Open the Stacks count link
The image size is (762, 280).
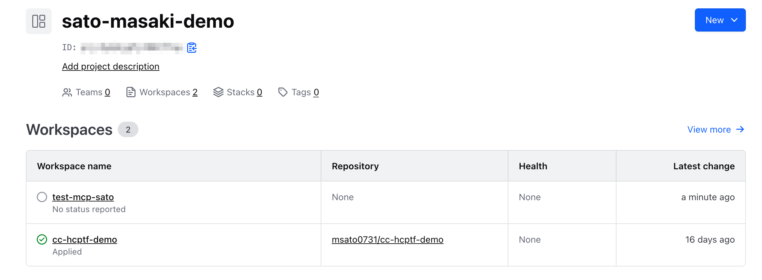pos(259,92)
